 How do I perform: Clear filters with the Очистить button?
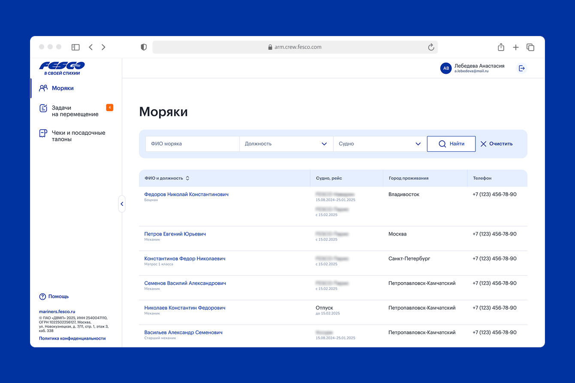click(496, 144)
